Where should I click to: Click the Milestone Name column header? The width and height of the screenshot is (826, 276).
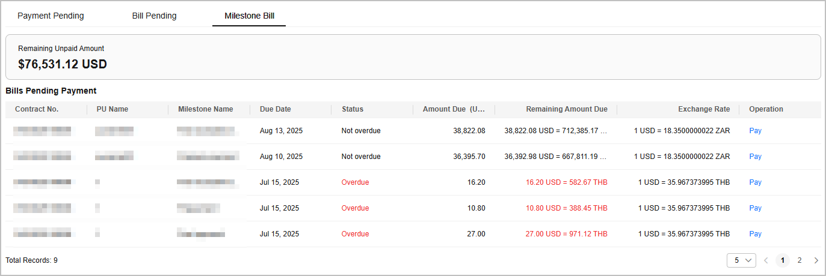[x=205, y=109]
